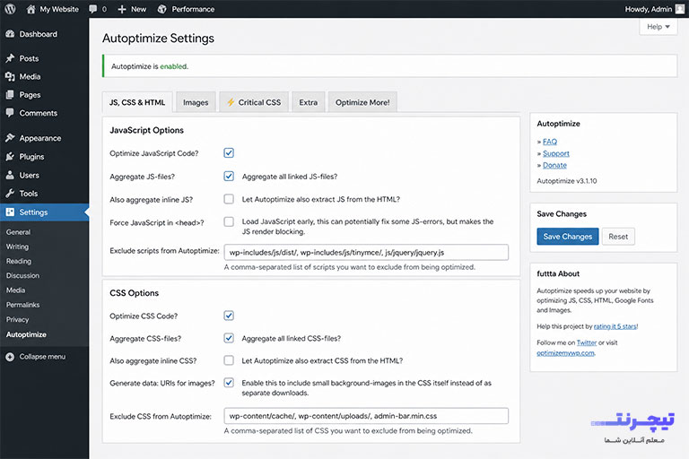Click the Collapse menu arrow icon
The image size is (689, 459).
[10, 357]
